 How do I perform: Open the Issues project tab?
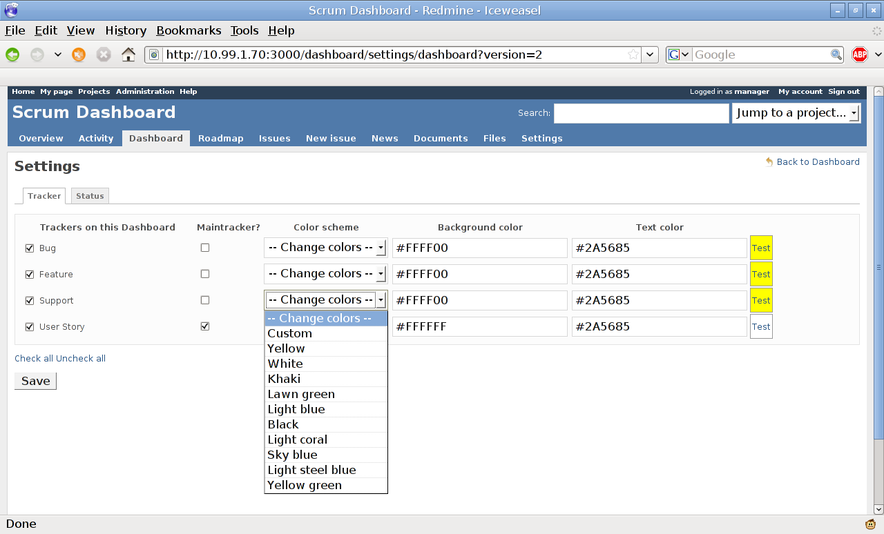[274, 138]
